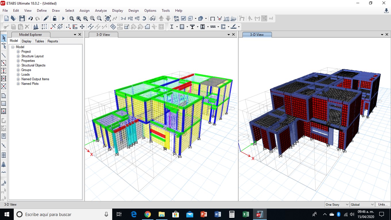Select the Properties item in Model tree

[x=28, y=61]
